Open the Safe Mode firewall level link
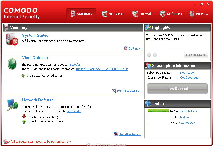213x147 pixels. [x=74, y=111]
